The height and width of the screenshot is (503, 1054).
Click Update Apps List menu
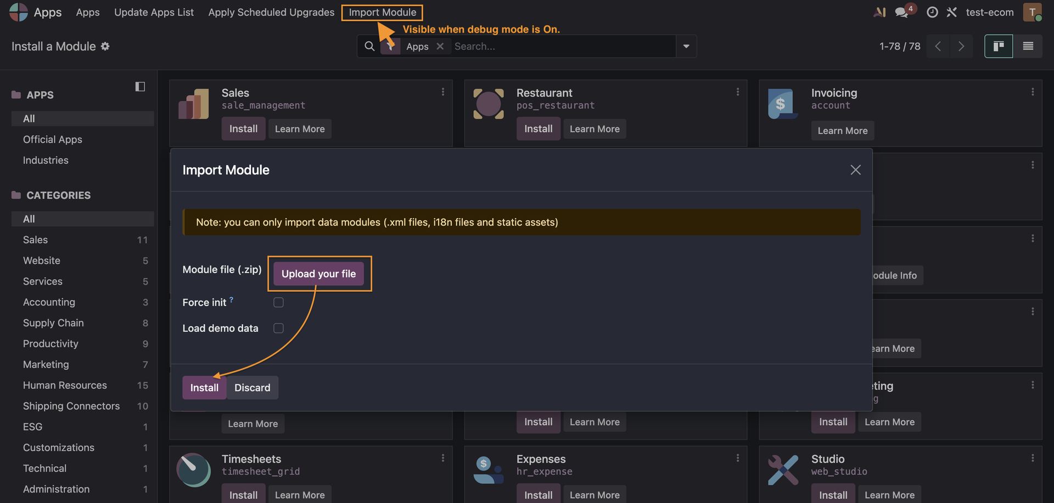(154, 12)
